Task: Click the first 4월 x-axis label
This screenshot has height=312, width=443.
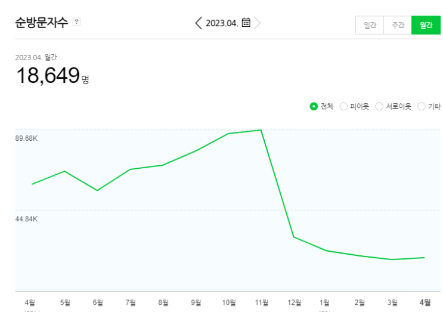Action: [30, 302]
